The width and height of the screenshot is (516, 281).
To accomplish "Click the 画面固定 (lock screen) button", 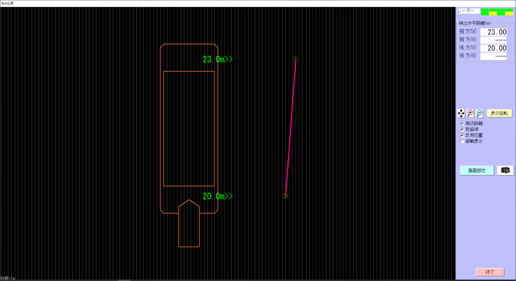I will [477, 170].
